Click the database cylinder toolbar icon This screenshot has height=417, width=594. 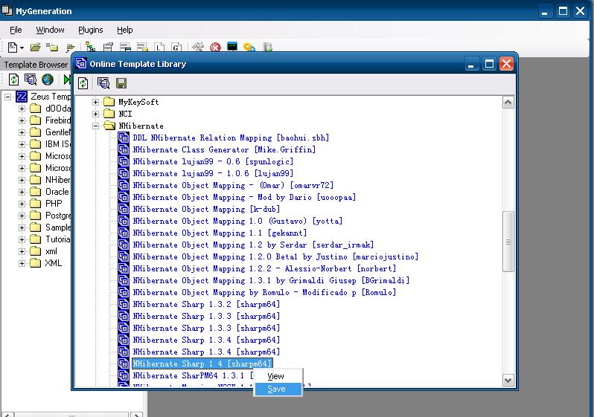tap(268, 48)
